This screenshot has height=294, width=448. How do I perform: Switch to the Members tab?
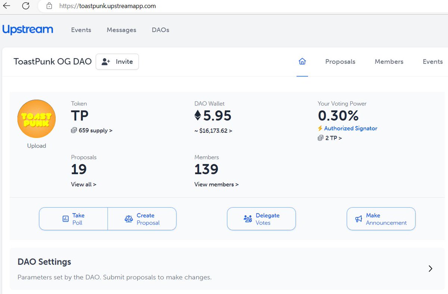389,62
